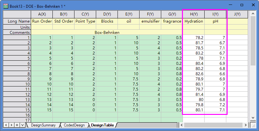Click the Hydration long name cell

pyautogui.click(x=194, y=21)
